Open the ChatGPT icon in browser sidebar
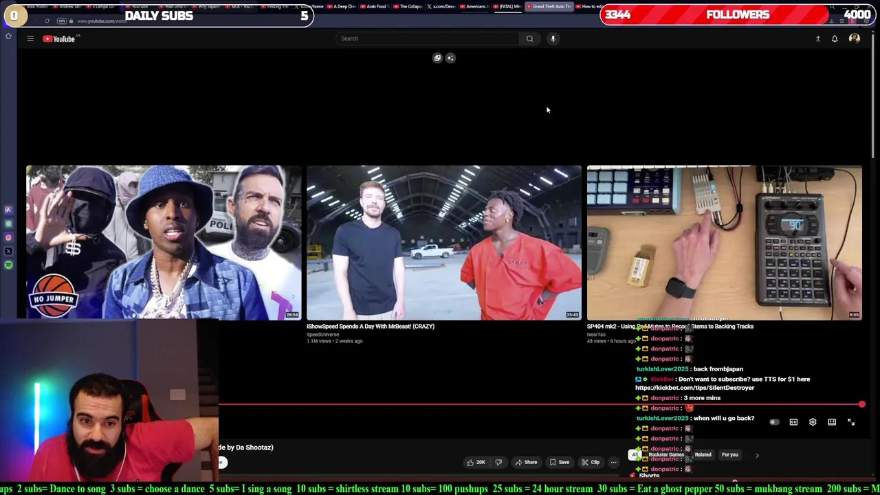 pyautogui.click(x=8, y=224)
